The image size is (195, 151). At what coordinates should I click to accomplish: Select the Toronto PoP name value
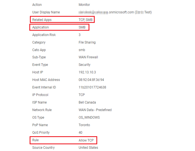[x=84, y=125]
